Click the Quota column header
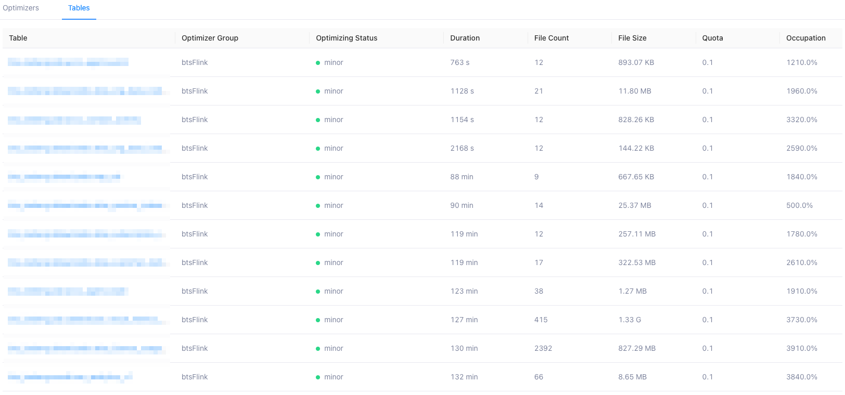The height and width of the screenshot is (395, 845). (x=713, y=38)
